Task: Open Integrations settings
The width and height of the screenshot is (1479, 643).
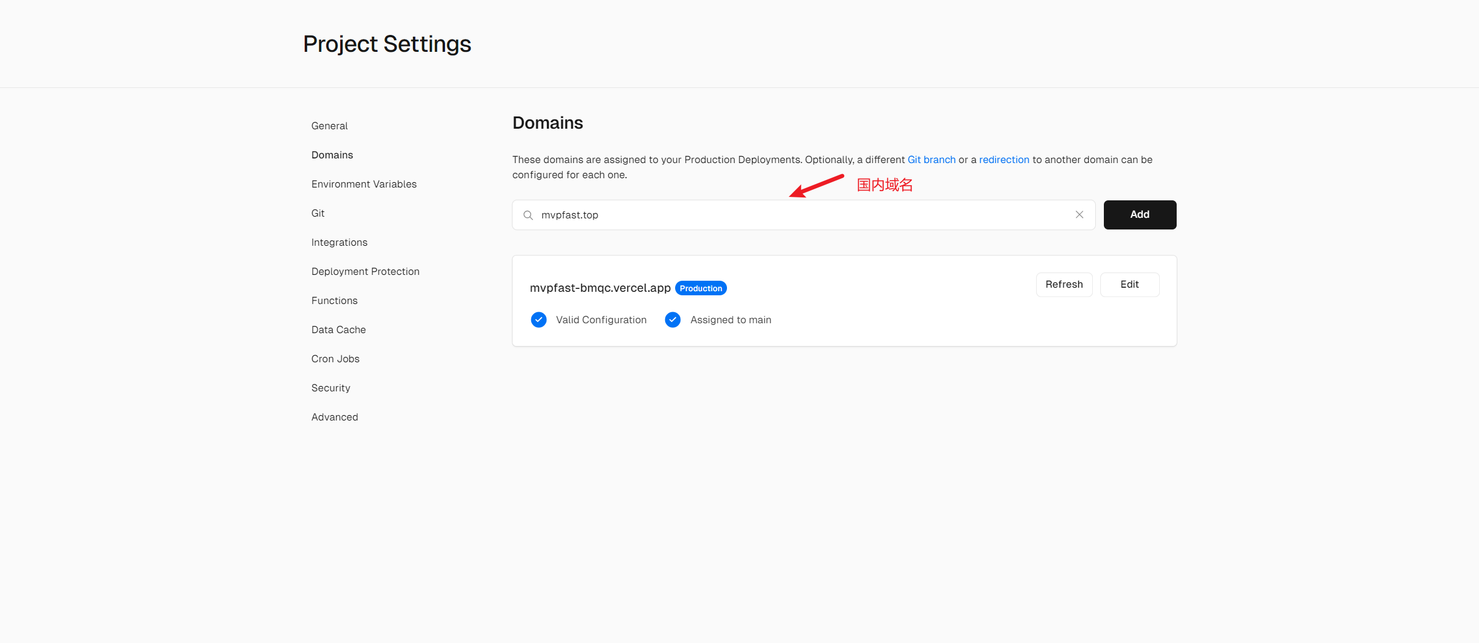Action: pyautogui.click(x=339, y=242)
